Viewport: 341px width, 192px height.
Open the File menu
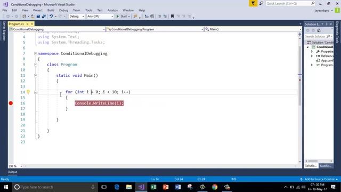(x=5, y=10)
